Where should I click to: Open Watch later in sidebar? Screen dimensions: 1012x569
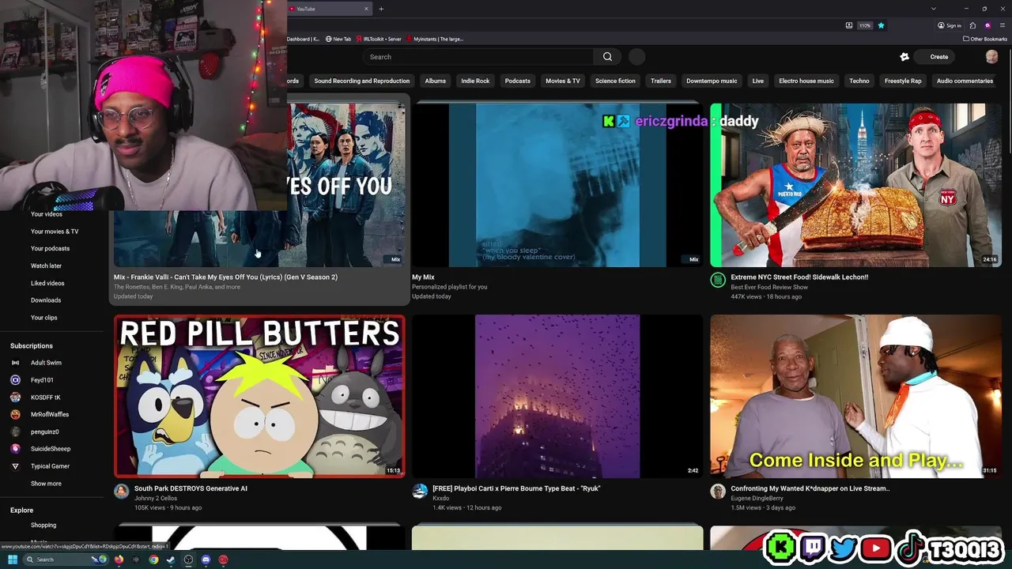coord(46,266)
